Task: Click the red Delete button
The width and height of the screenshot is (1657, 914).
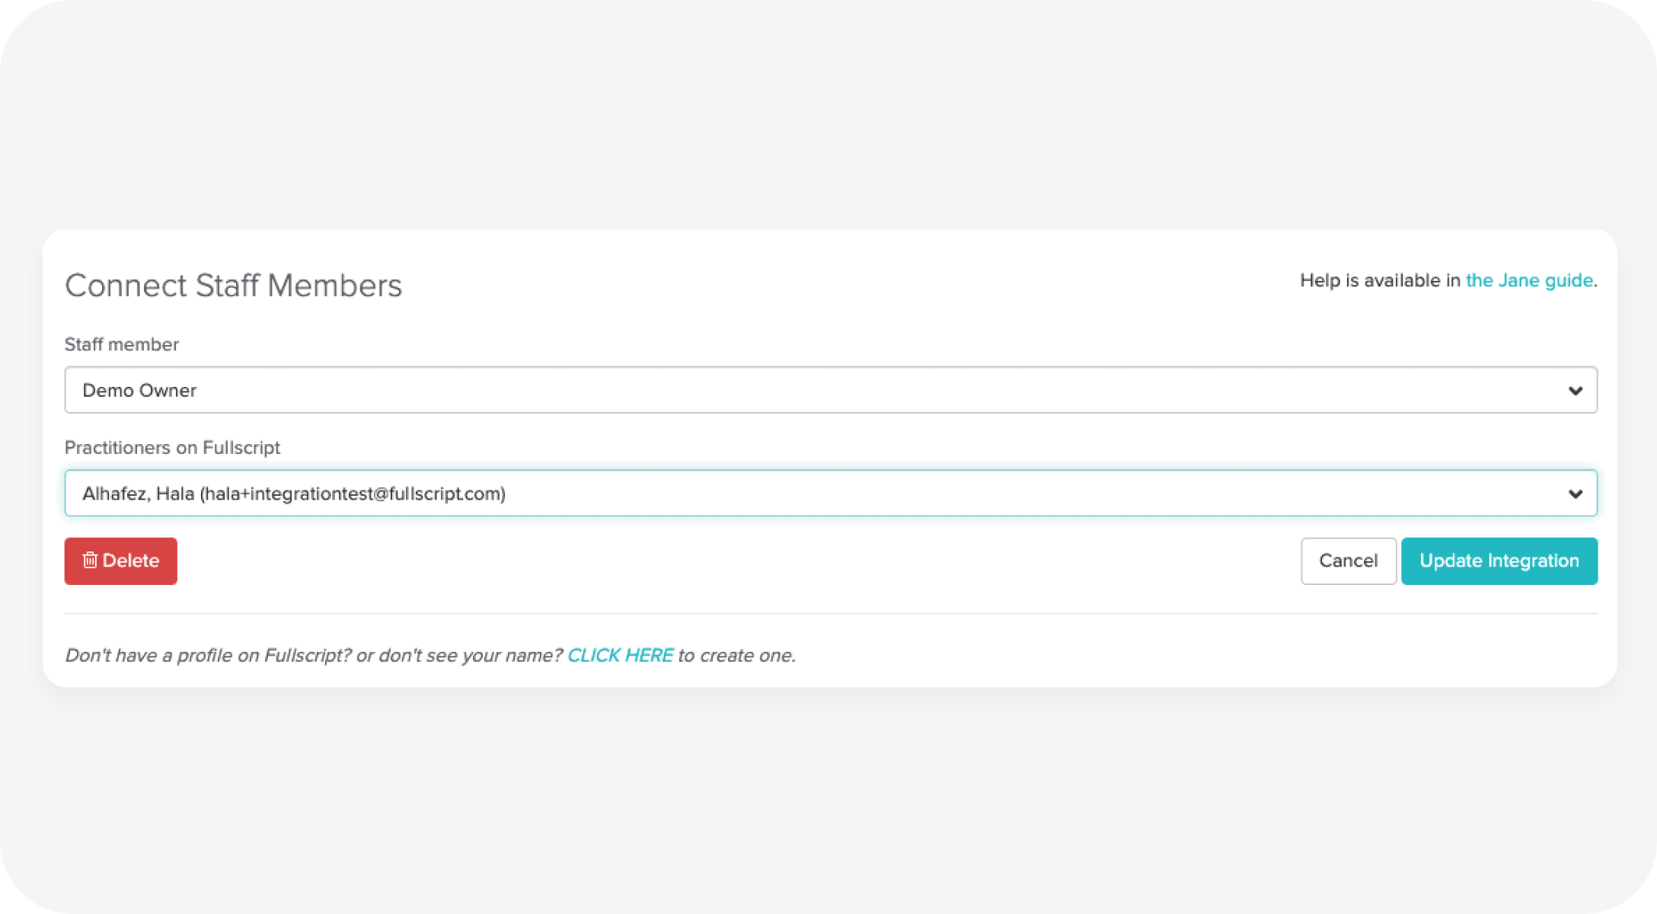Action: click(x=121, y=561)
